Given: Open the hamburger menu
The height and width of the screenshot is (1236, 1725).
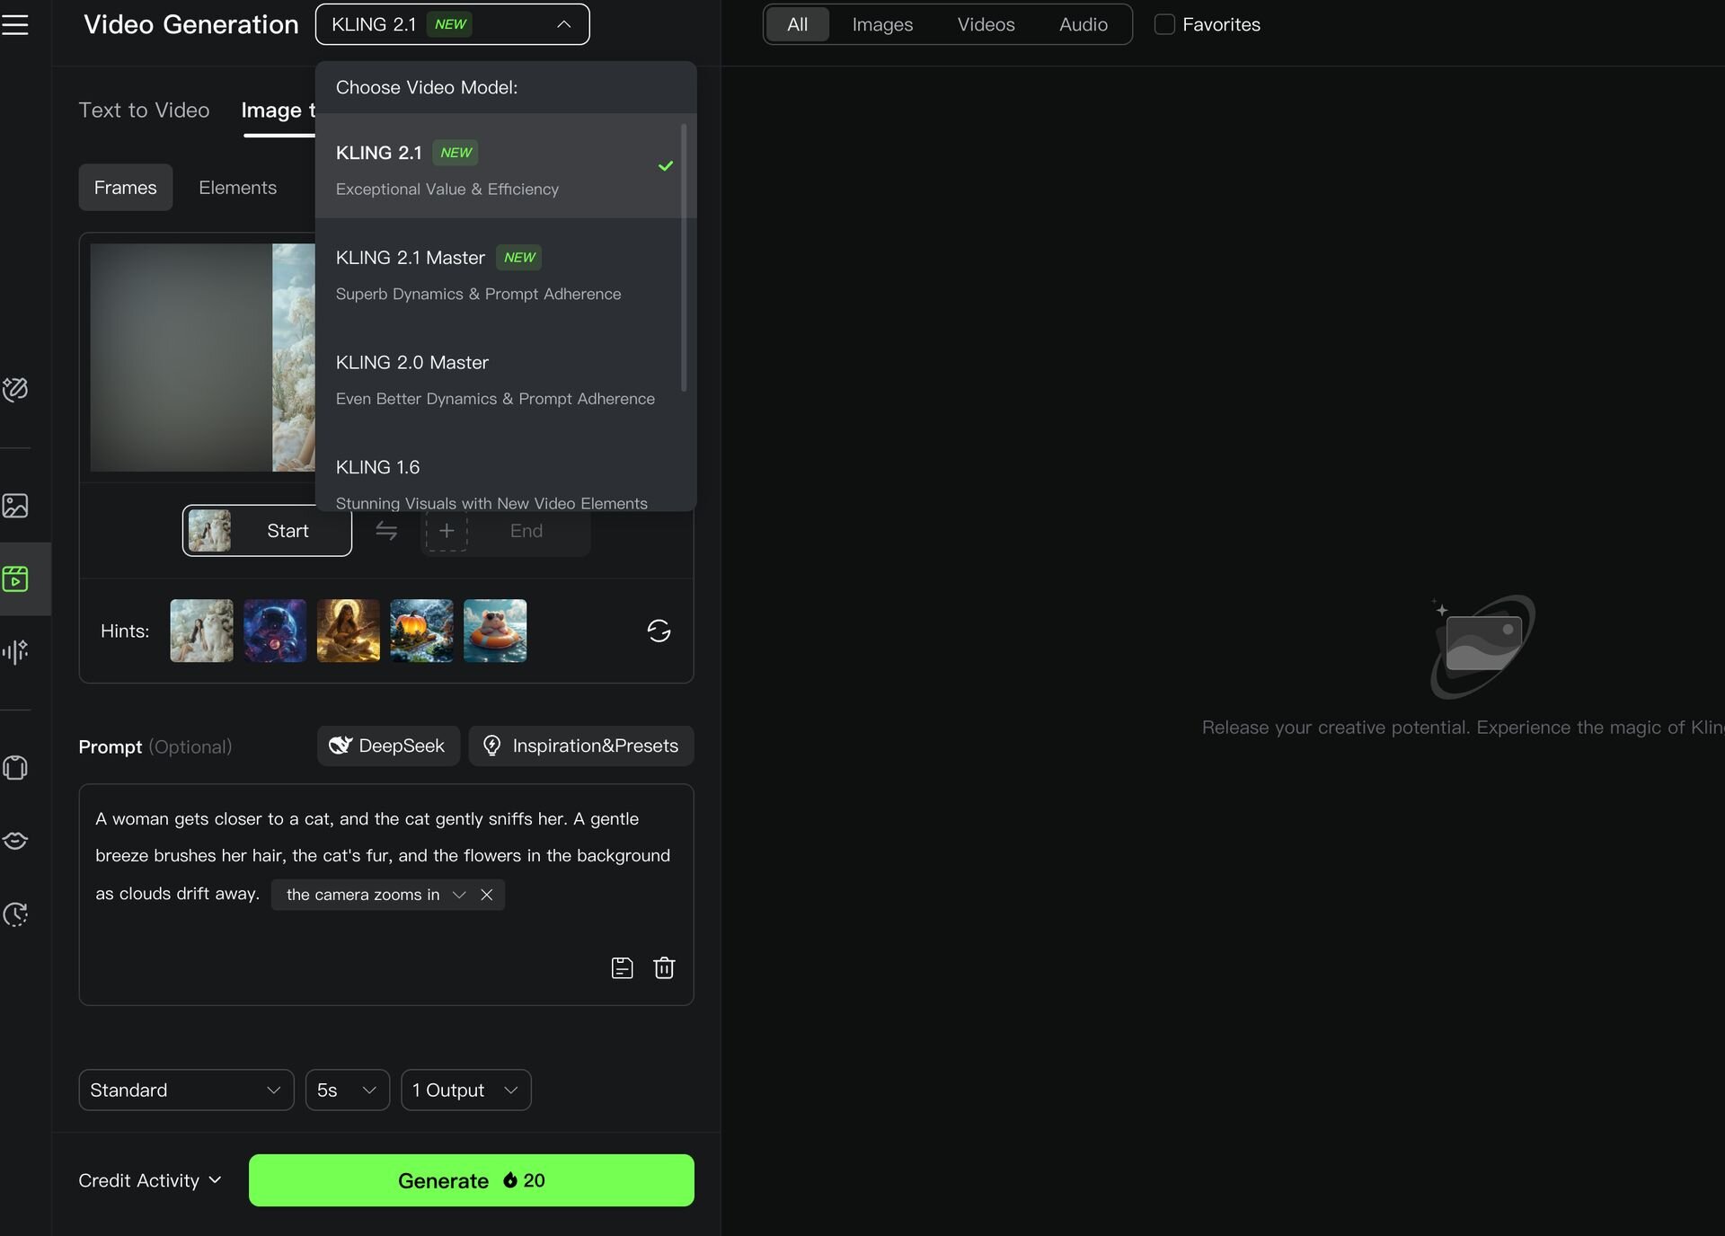Looking at the screenshot, I should (x=15, y=24).
